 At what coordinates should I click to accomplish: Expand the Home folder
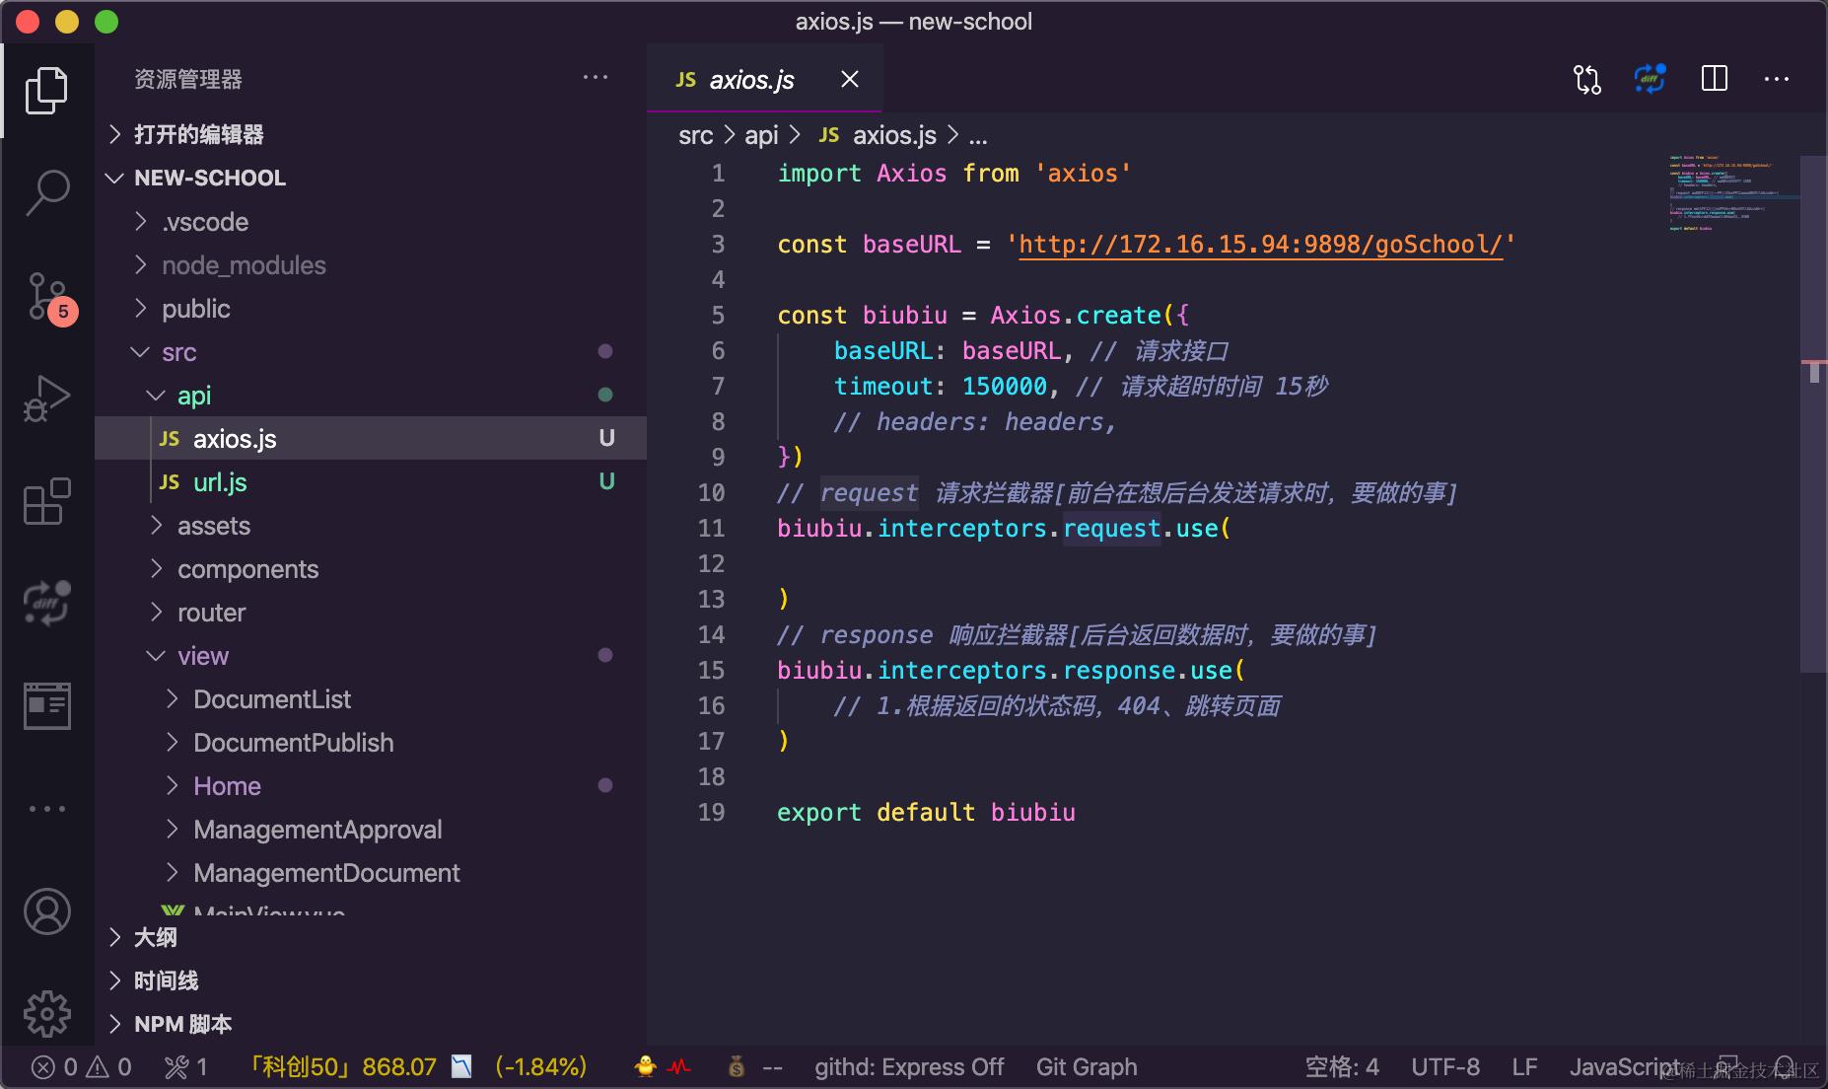point(371,785)
